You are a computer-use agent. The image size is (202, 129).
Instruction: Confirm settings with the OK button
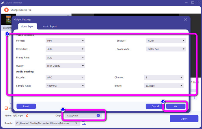click(176, 106)
